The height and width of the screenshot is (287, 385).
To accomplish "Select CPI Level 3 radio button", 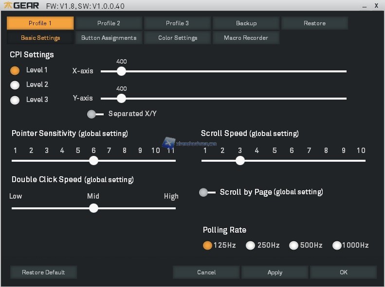I will point(15,100).
